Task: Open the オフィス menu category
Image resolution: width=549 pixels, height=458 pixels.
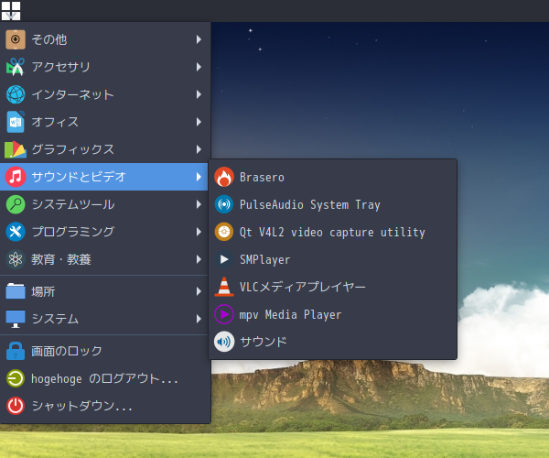Action: click(104, 122)
